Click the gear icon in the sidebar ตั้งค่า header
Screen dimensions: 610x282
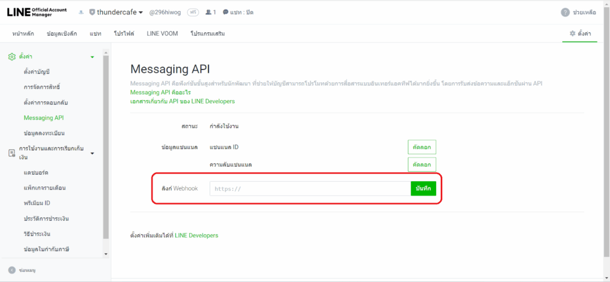click(11, 57)
